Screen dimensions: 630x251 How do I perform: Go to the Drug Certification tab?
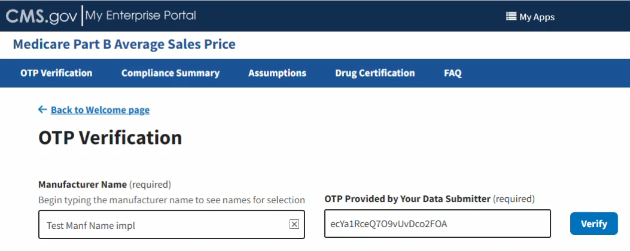tap(375, 73)
